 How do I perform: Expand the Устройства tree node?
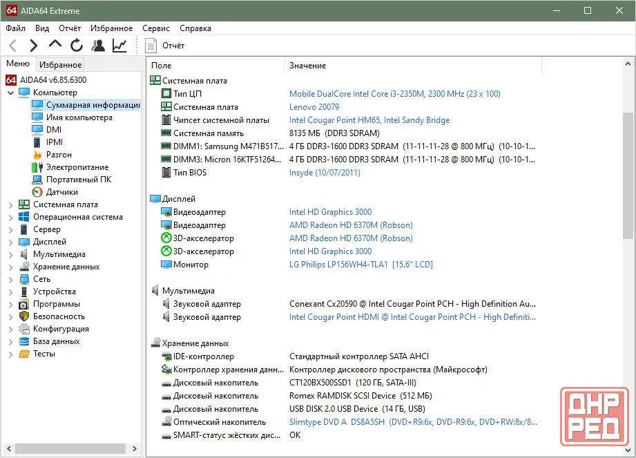tap(10, 292)
